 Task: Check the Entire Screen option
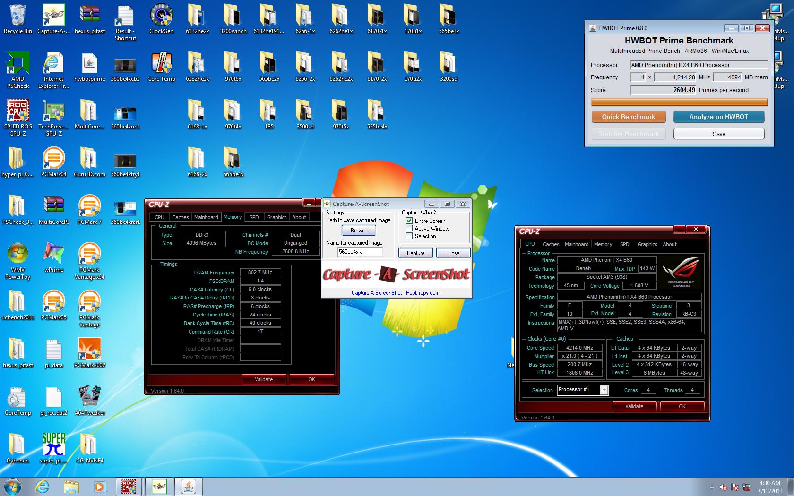click(409, 221)
